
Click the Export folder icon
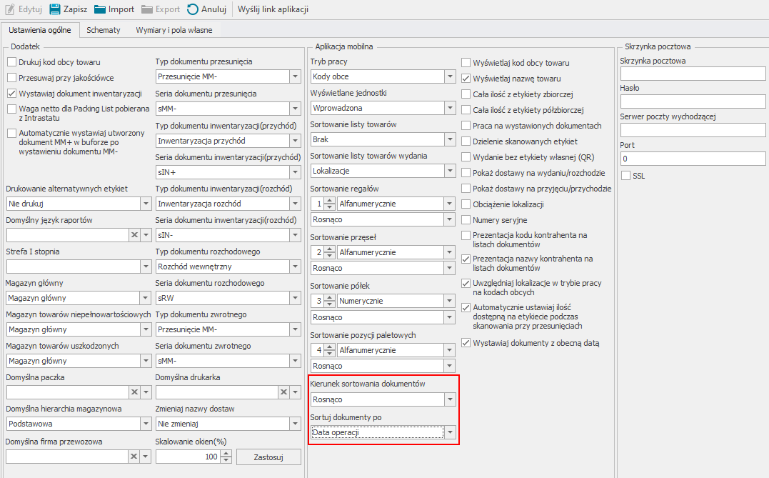point(147,9)
